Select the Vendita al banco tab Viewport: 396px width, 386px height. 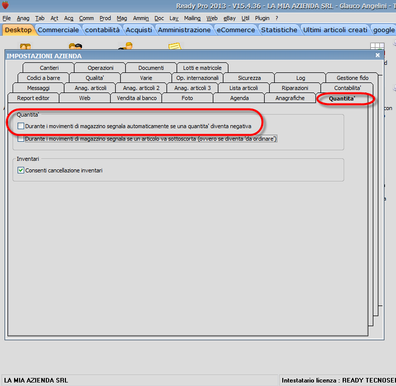point(137,98)
